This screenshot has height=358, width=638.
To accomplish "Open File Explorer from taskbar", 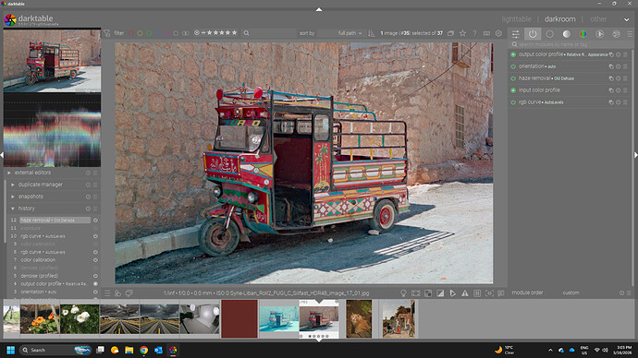I will click(x=129, y=350).
